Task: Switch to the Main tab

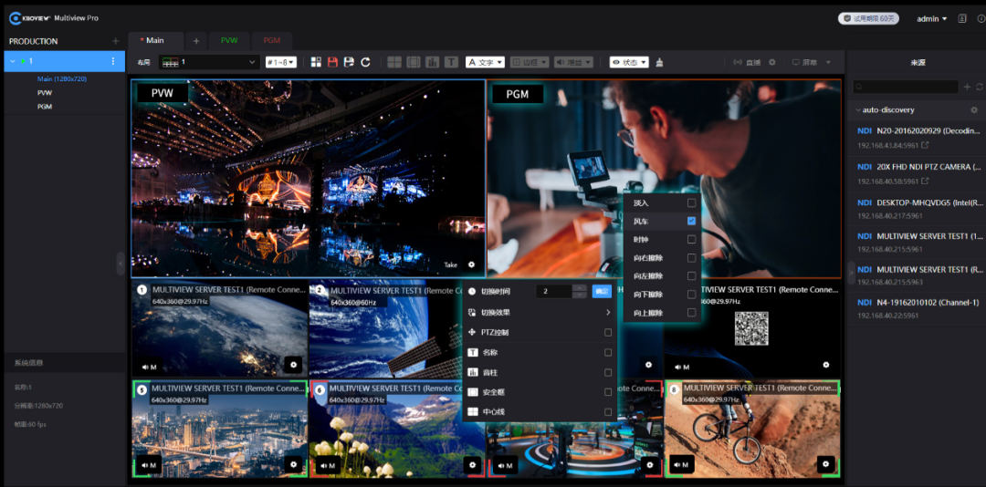Action: coord(156,40)
